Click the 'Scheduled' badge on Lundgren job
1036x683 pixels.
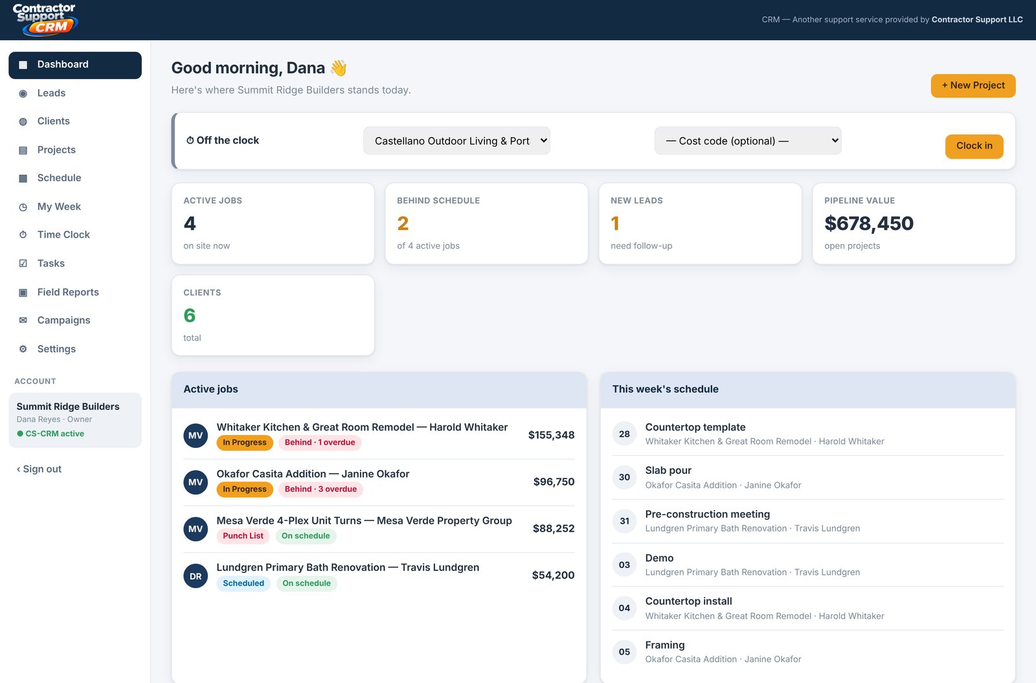coord(243,583)
